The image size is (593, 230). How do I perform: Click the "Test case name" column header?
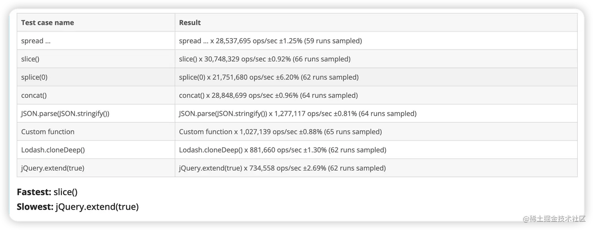pos(47,23)
